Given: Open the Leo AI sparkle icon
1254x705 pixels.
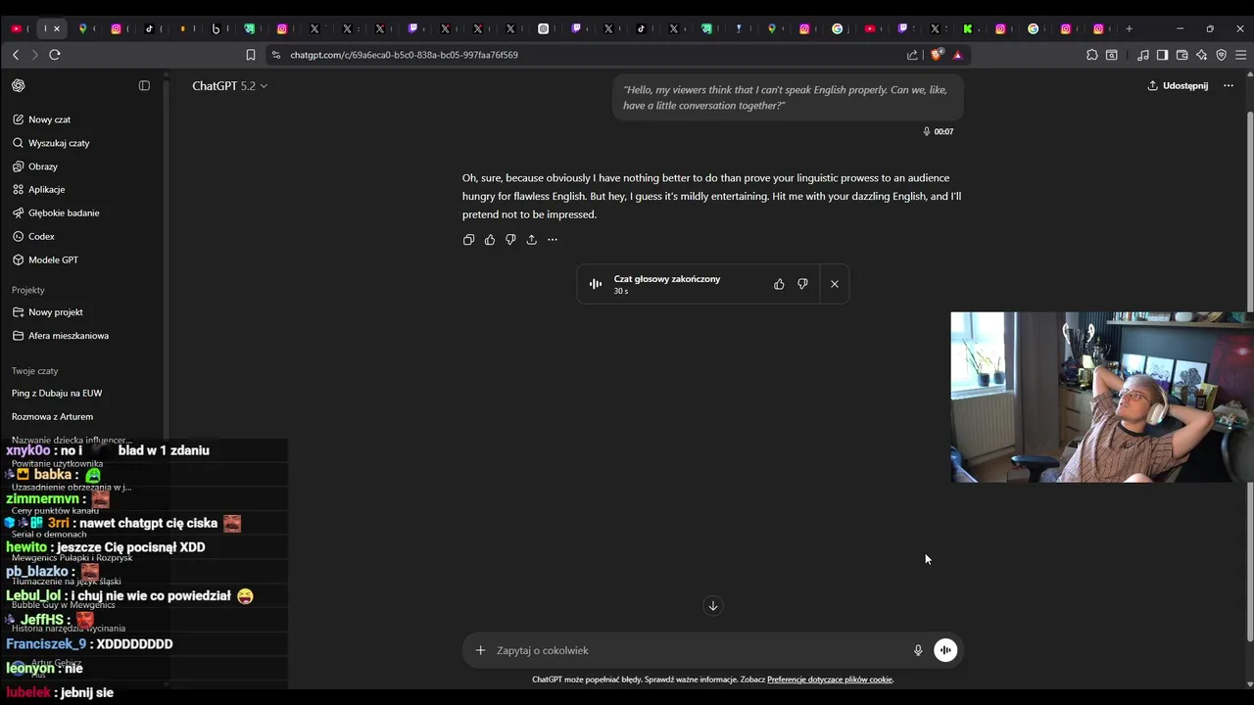Looking at the screenshot, I should [1201, 55].
